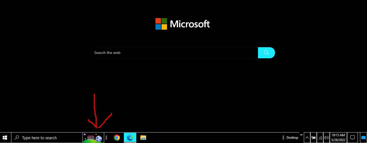Open the clock showing 10:15 AM

pyautogui.click(x=338, y=138)
